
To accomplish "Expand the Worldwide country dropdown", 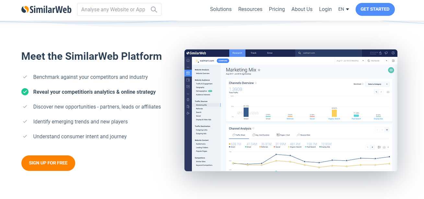I will pos(378,61).
